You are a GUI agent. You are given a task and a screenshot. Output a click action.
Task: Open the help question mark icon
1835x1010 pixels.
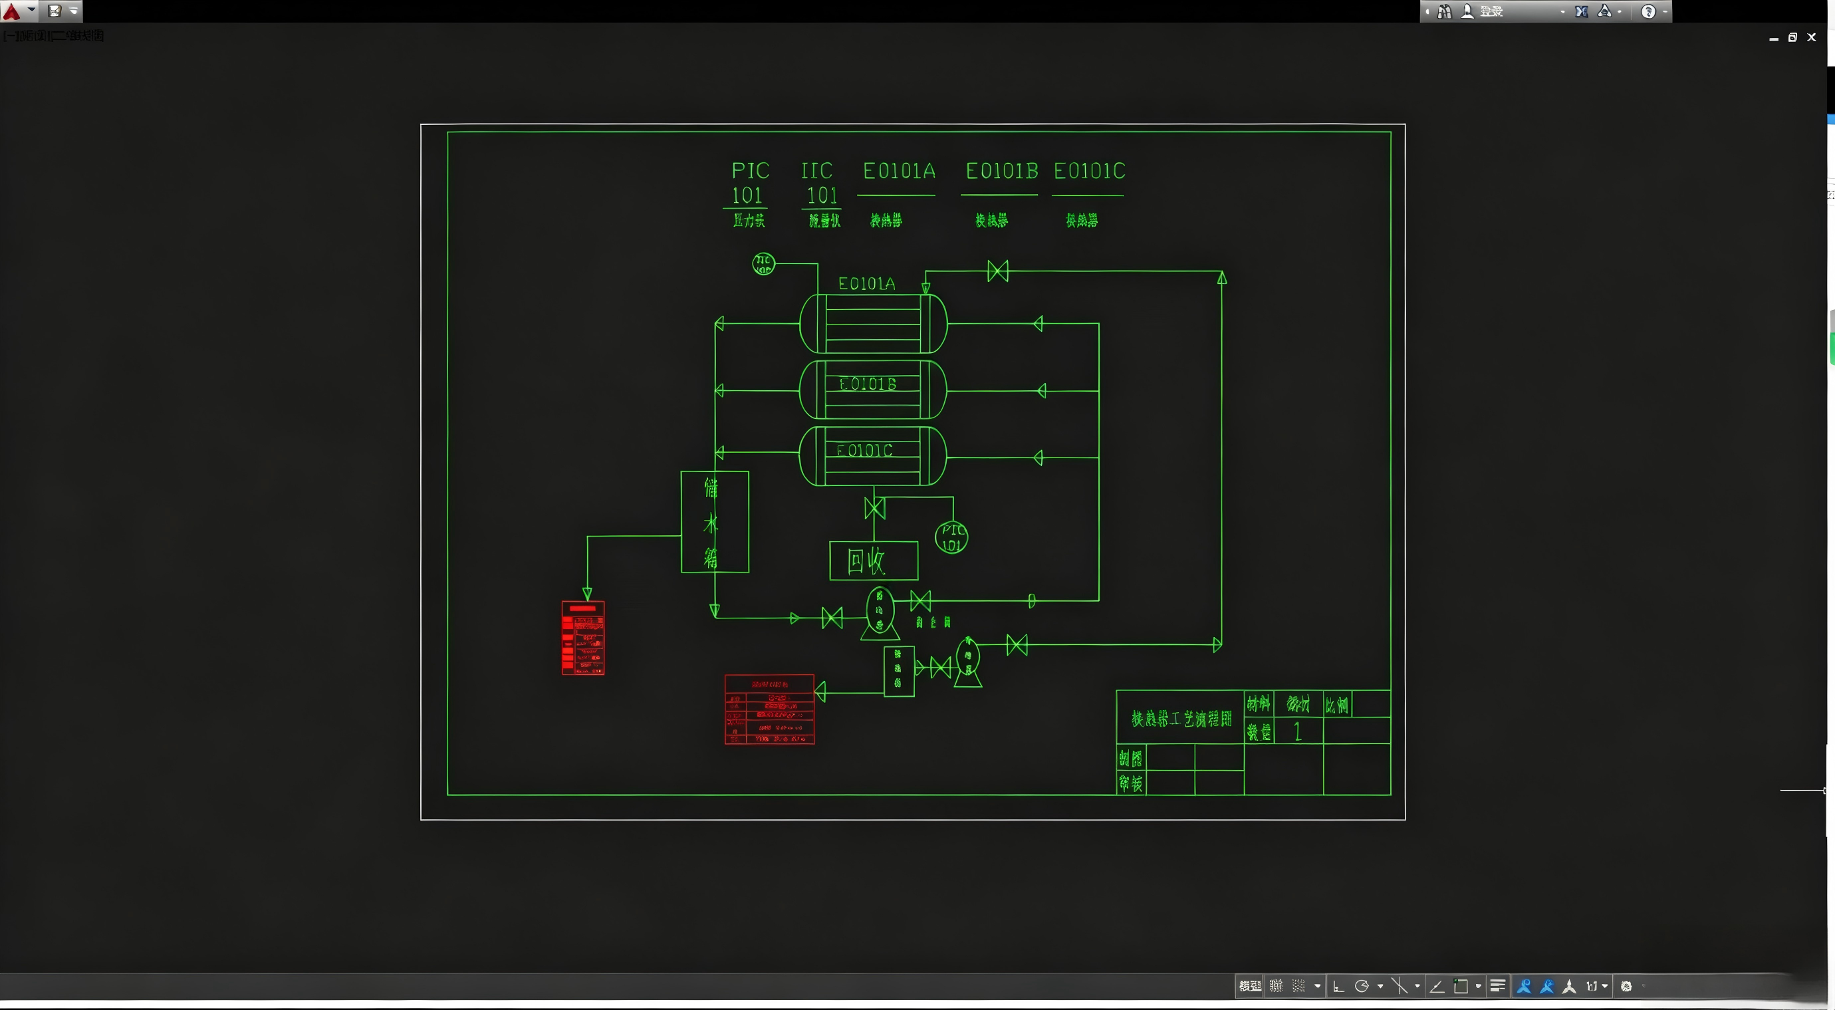point(1648,11)
